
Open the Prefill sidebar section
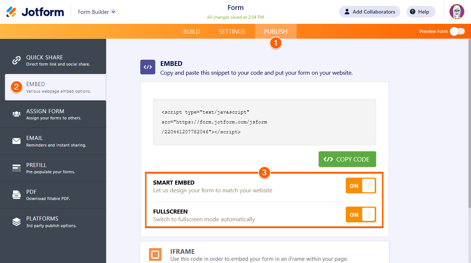[x=53, y=168]
